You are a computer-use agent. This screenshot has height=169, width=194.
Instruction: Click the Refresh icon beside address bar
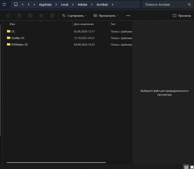coord(4,5)
